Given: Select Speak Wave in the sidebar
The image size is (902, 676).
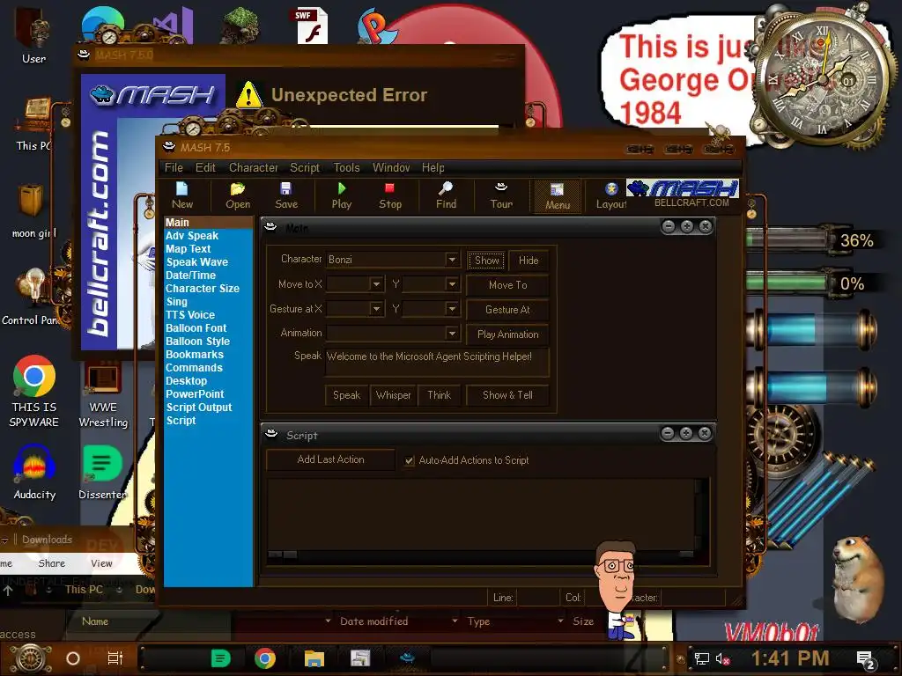Looking at the screenshot, I should click(196, 262).
